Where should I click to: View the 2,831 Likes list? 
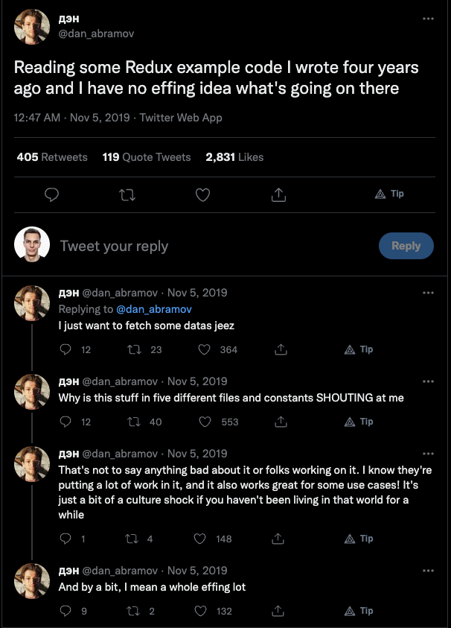[x=234, y=157]
